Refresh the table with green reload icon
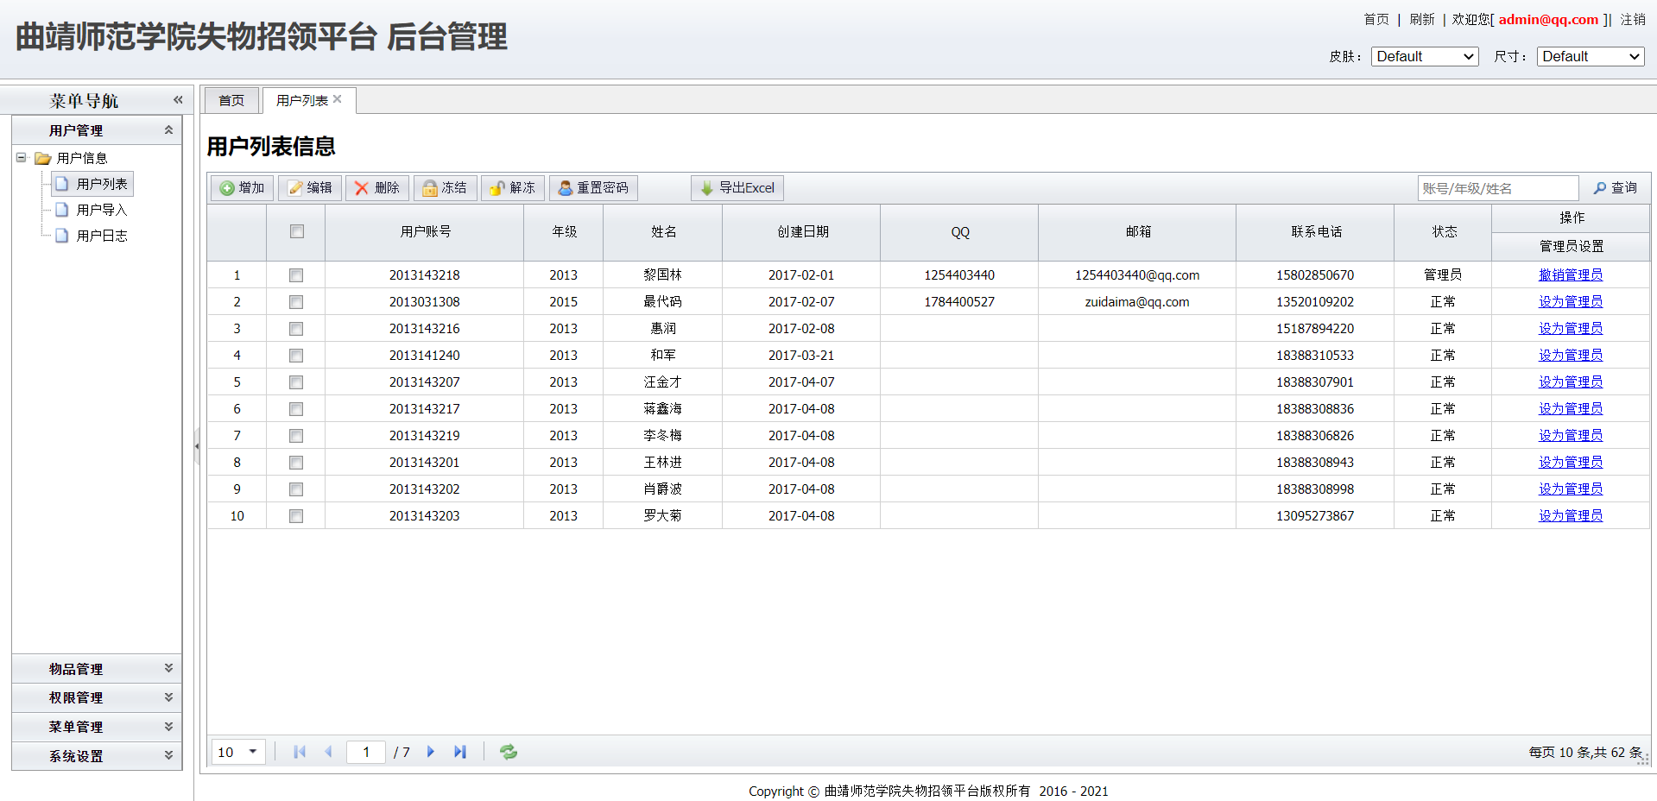The height and width of the screenshot is (801, 1657). [x=509, y=752]
